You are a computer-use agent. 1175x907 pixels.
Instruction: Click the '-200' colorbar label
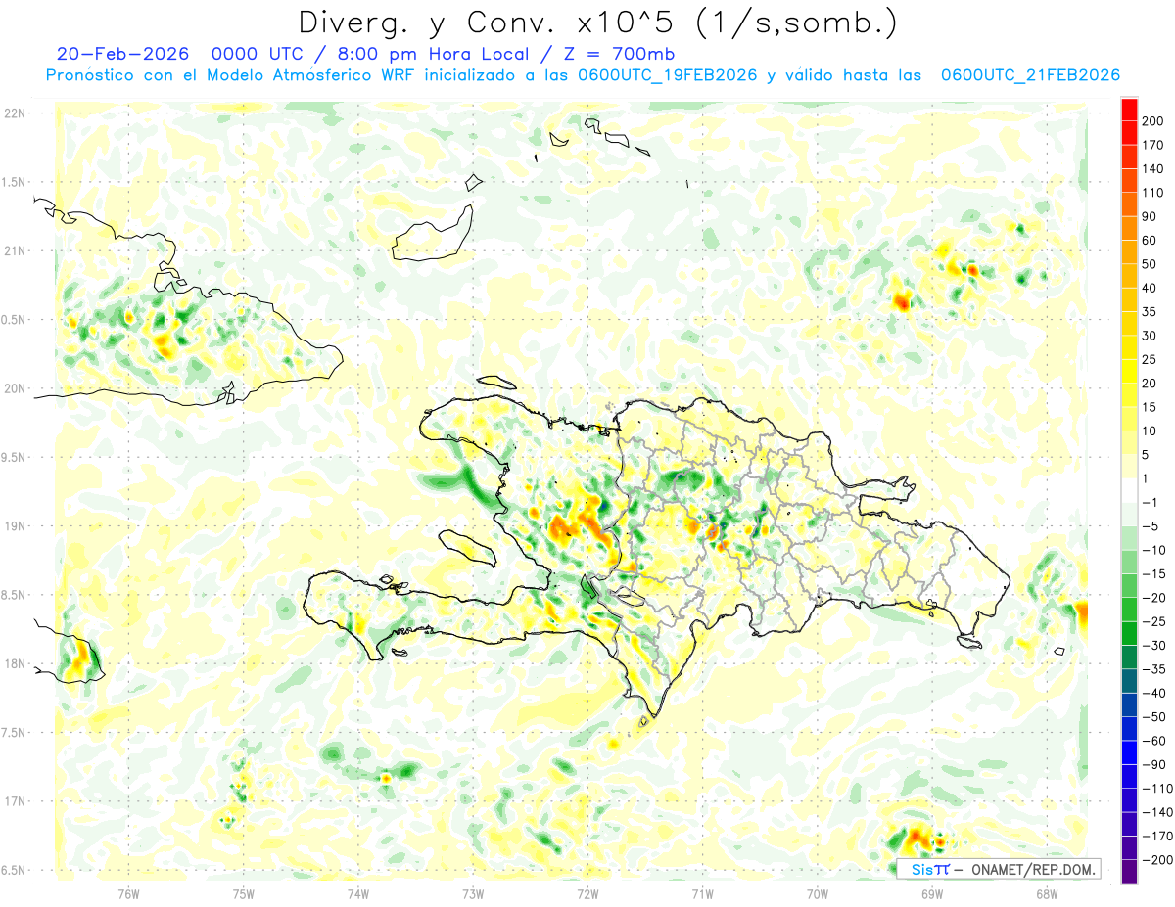pos(1158,860)
